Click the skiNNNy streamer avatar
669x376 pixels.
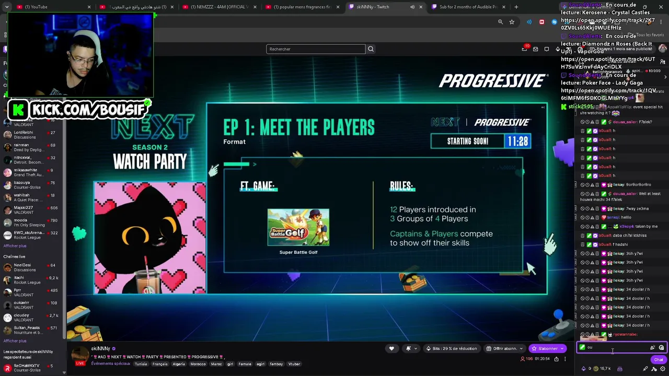[80, 355]
